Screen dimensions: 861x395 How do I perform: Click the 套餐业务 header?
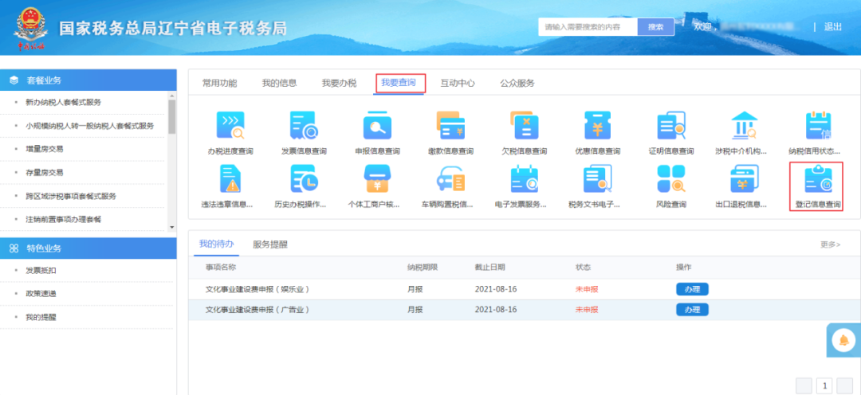point(88,80)
